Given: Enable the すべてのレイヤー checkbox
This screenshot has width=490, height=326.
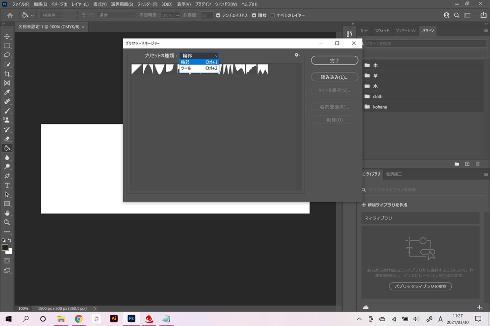Looking at the screenshot, I should pyautogui.click(x=273, y=15).
